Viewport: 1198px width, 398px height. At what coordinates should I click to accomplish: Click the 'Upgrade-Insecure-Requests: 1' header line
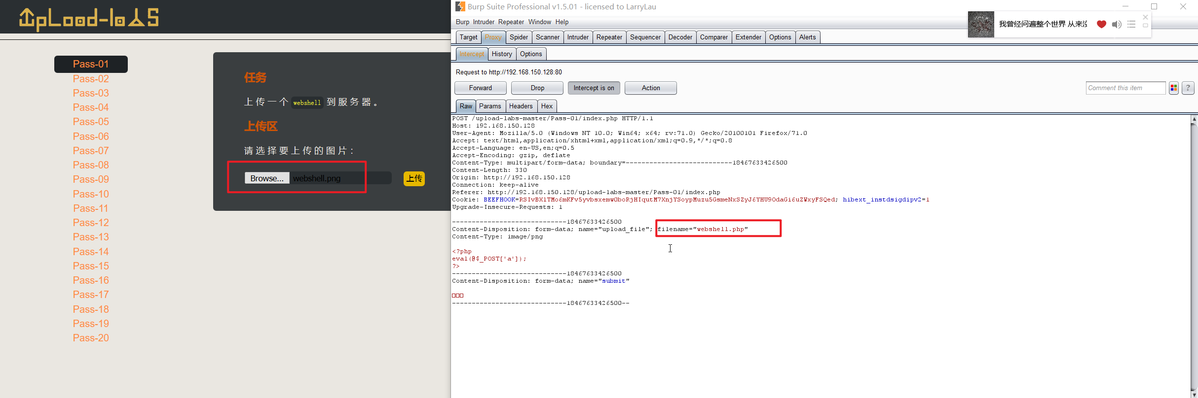(507, 207)
